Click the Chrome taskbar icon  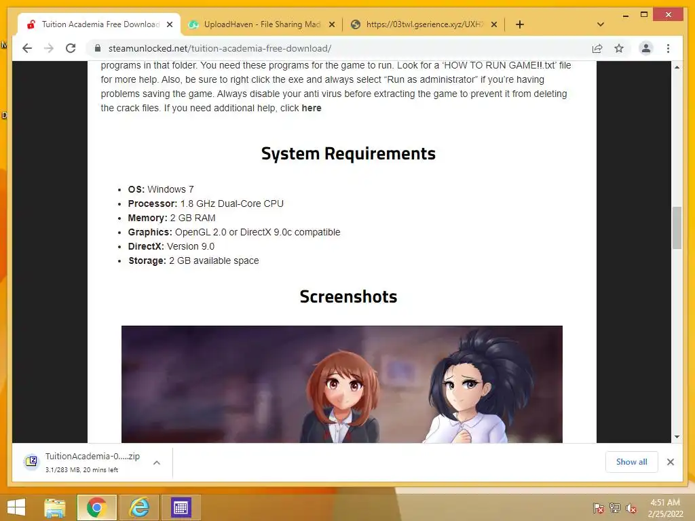(96, 507)
